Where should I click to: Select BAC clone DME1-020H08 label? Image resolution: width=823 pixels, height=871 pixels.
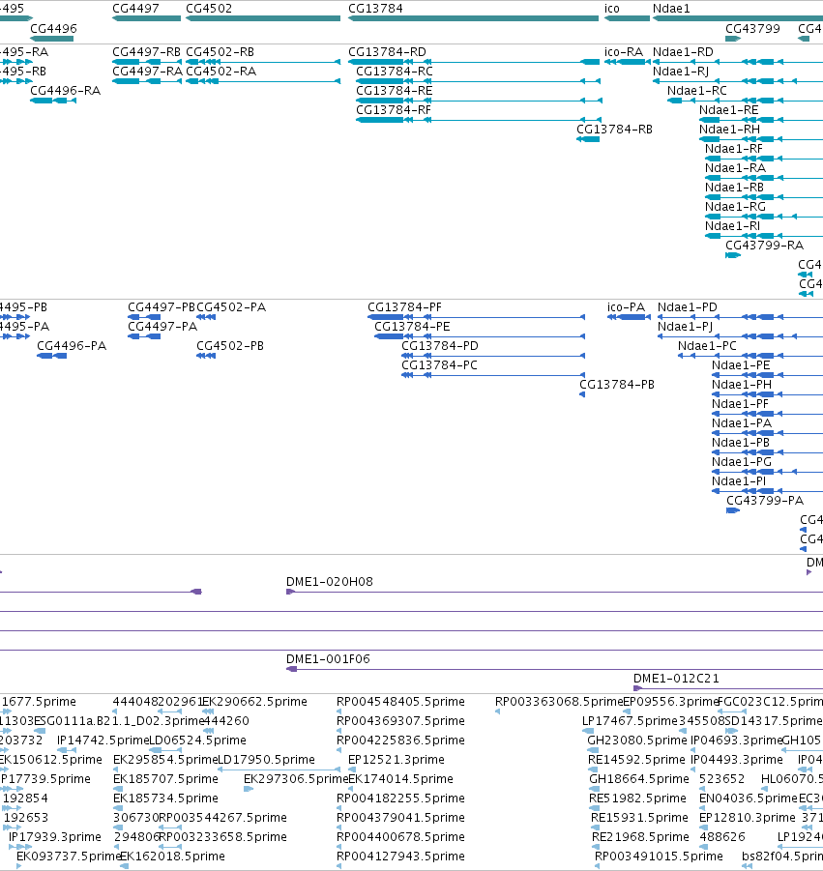click(330, 582)
